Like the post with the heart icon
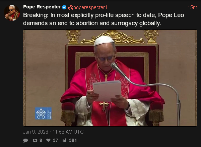Viewport: 201px width, 147px height. tap(48, 140)
